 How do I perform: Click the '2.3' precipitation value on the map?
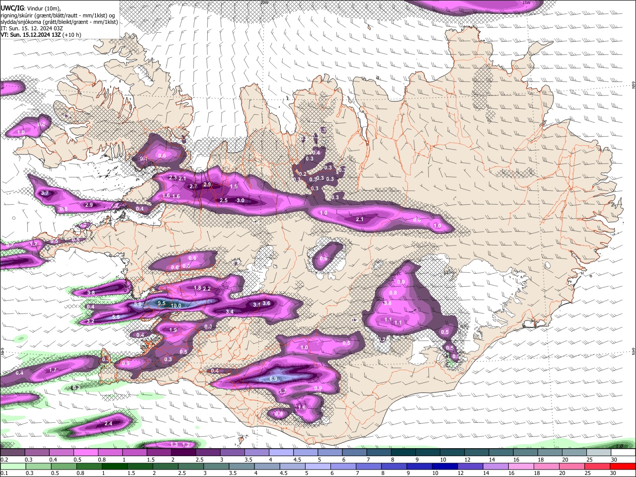(x=173, y=177)
